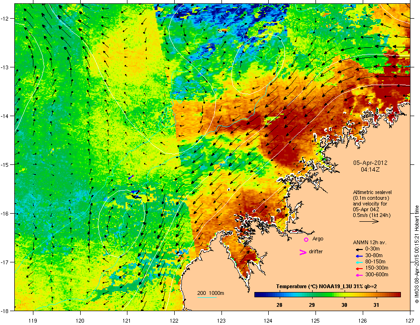Click the longitude axis label 126
420x325 pixels.
[x=363, y=320]
